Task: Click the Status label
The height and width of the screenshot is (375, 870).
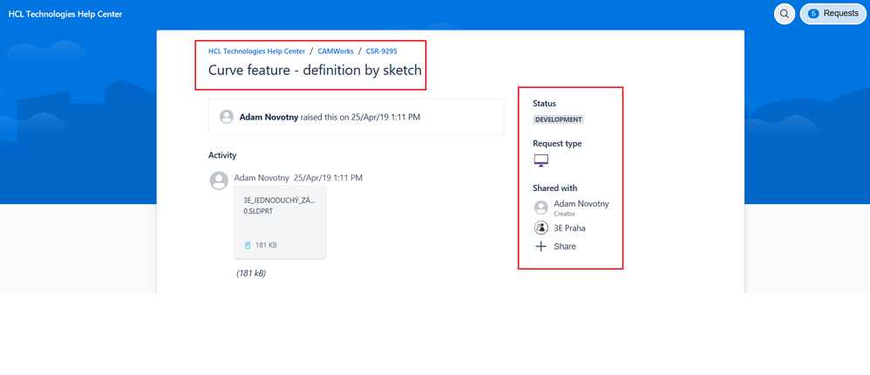Action: coord(544,103)
